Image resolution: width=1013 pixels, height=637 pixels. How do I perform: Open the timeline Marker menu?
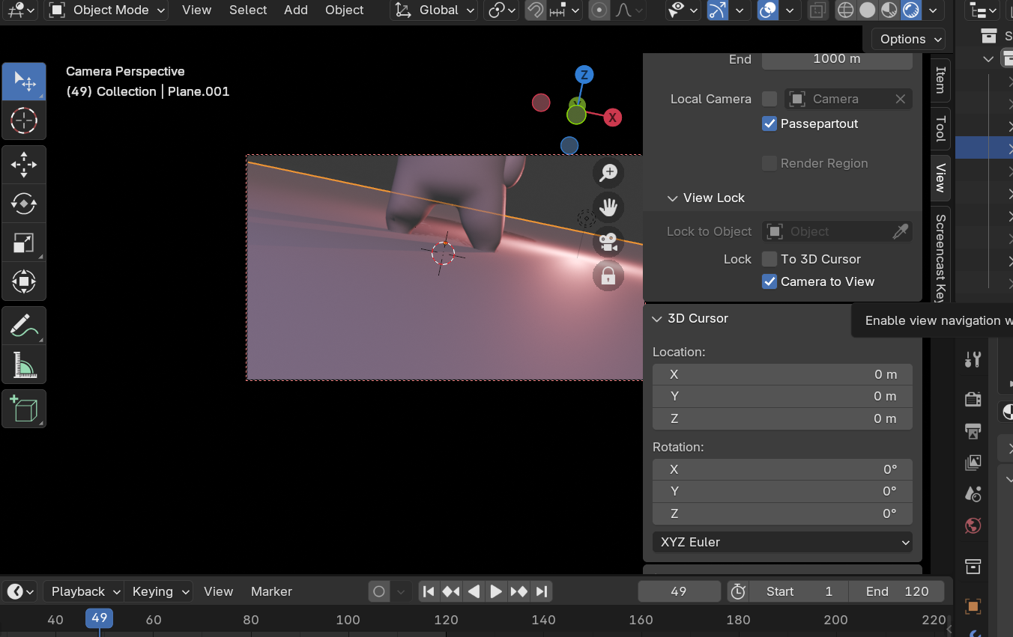click(271, 591)
